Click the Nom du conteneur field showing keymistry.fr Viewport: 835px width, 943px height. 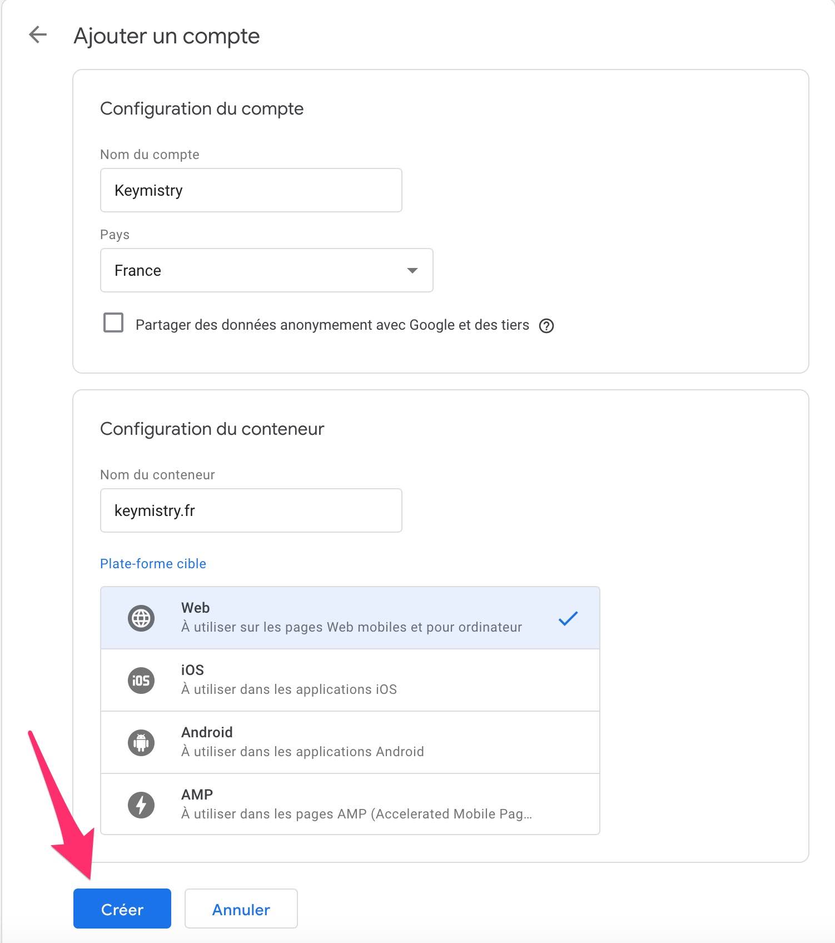point(251,510)
